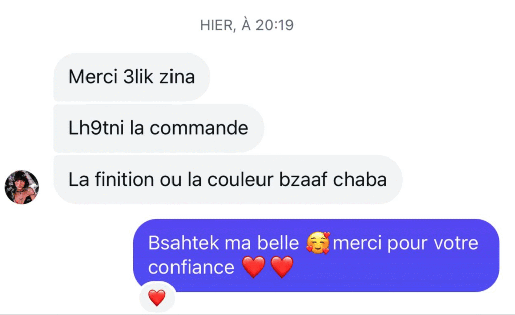This screenshot has height=315, width=515.
Task: Select the "Merci 3lik zina" message bubble
Action: 132,77
